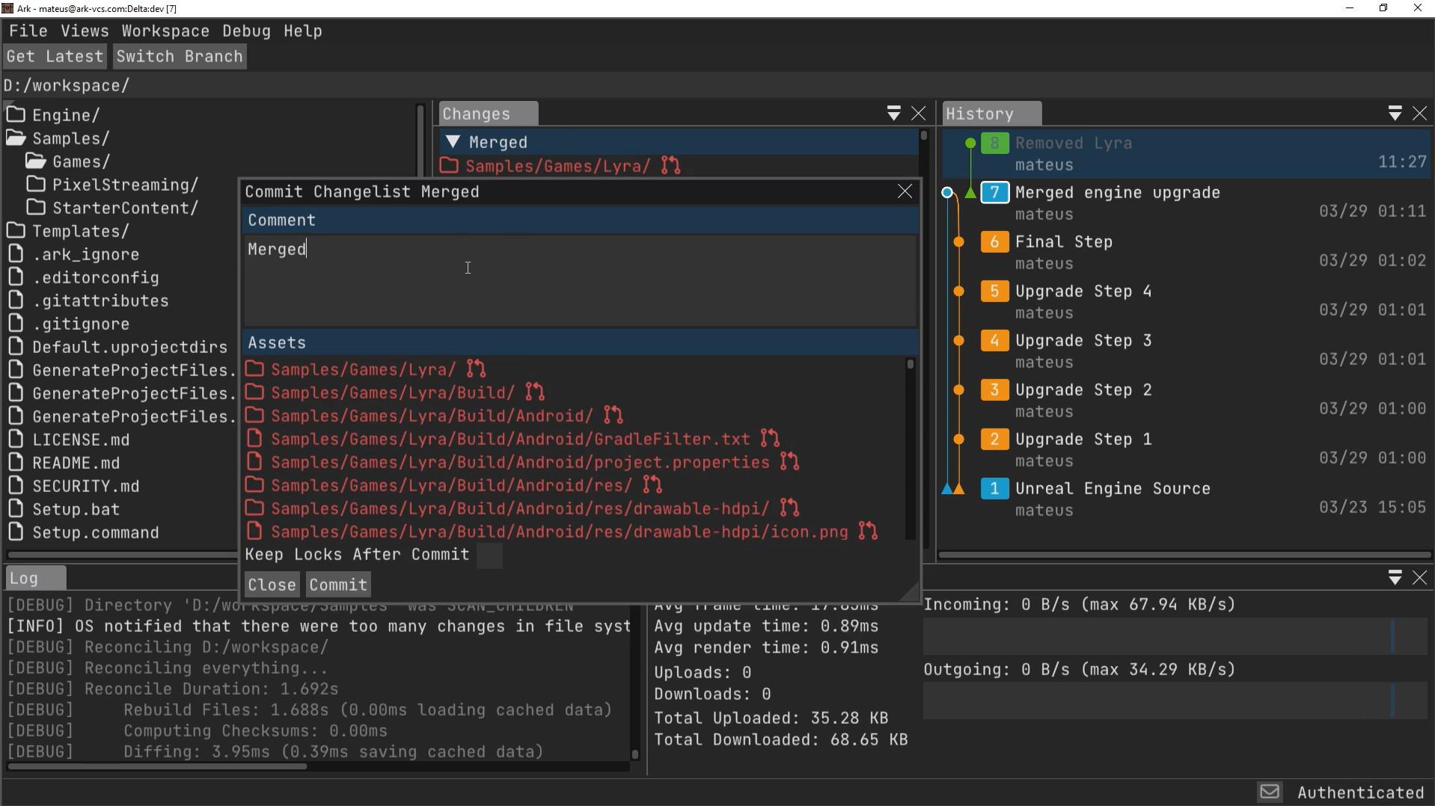Click the mail envelope icon in status bar
The height and width of the screenshot is (806, 1435).
tap(1269, 792)
